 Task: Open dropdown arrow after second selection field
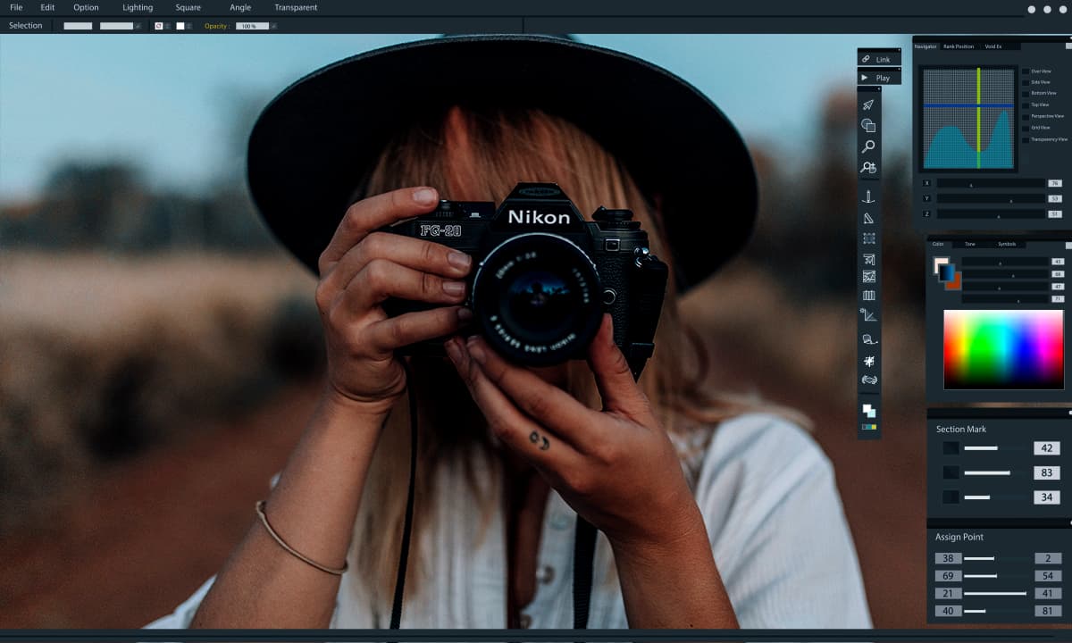tap(138, 26)
